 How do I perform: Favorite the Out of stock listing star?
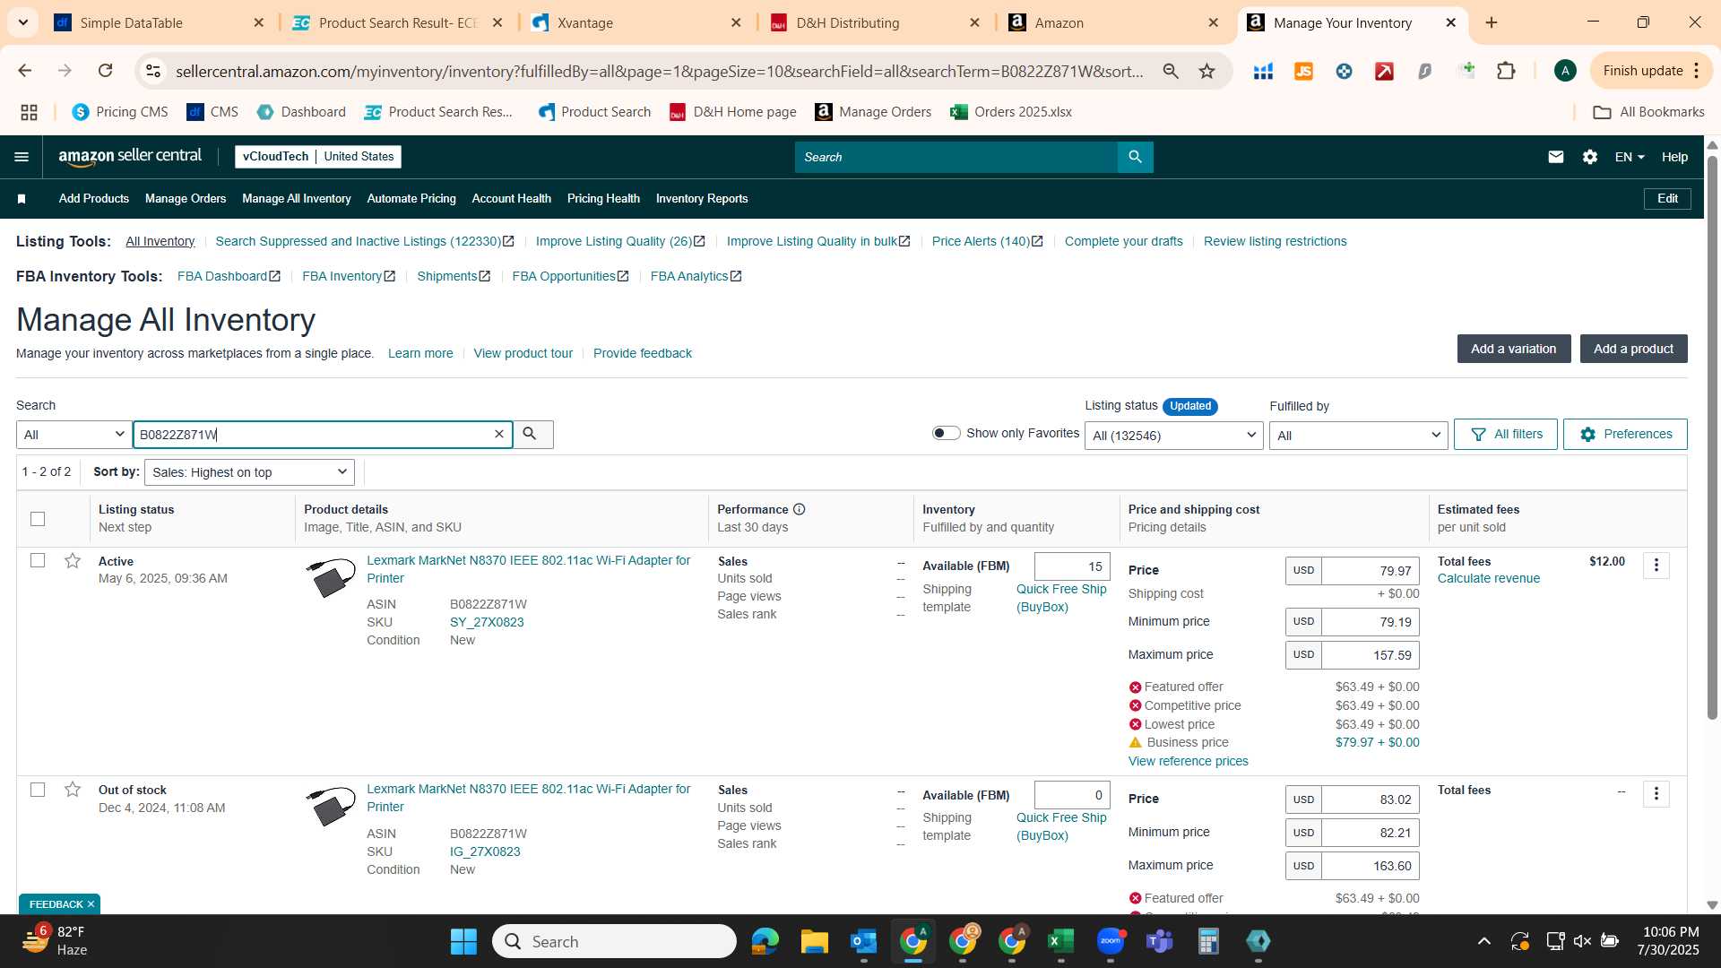[x=73, y=790]
